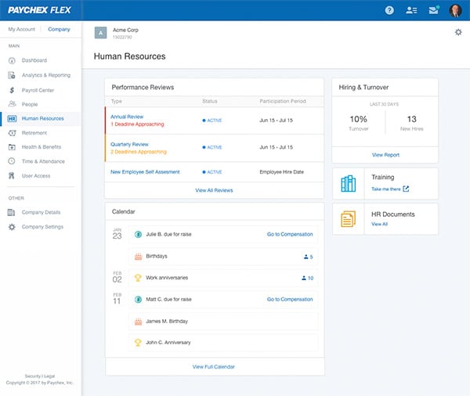Click the Acme Corp company avatar

click(101, 33)
